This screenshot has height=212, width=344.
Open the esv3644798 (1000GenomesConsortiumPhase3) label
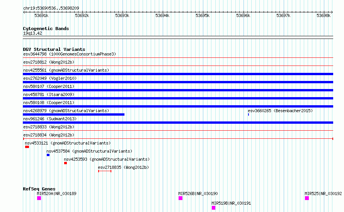point(70,54)
